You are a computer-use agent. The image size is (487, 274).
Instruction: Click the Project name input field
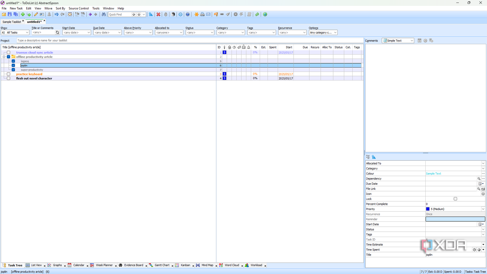(190, 41)
